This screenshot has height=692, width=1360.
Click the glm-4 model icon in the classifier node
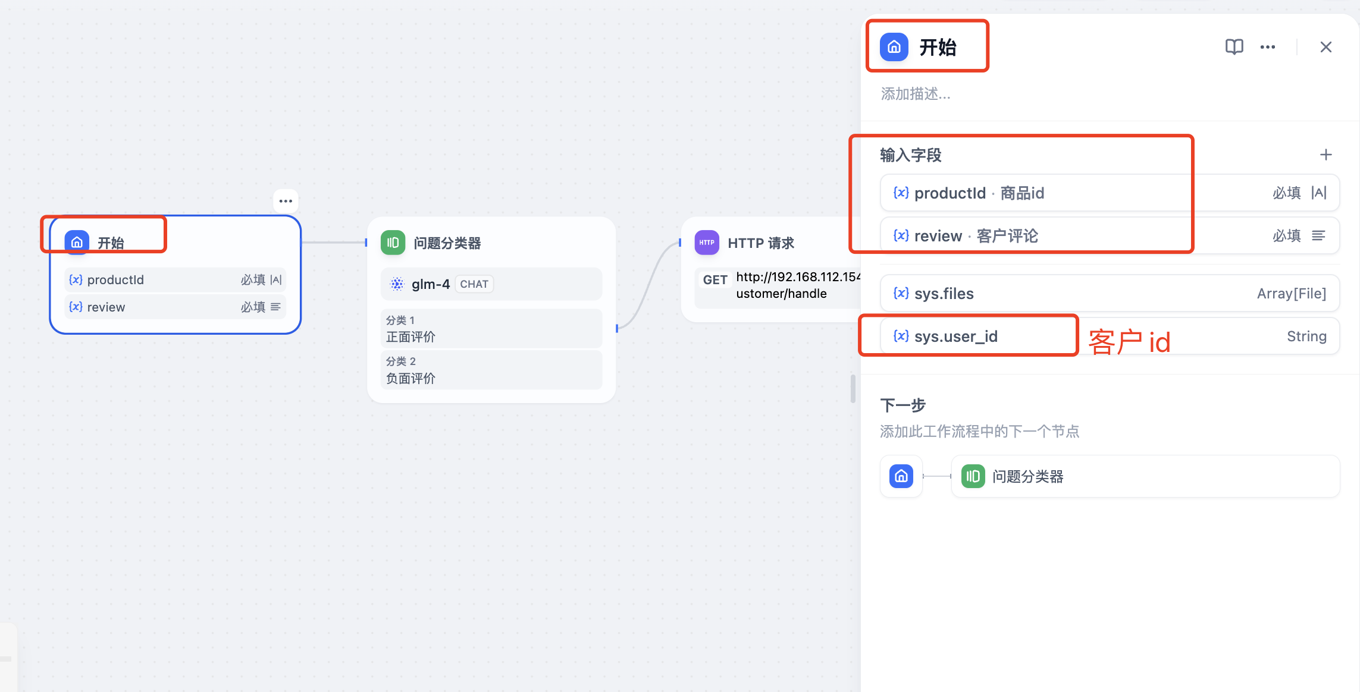point(397,284)
